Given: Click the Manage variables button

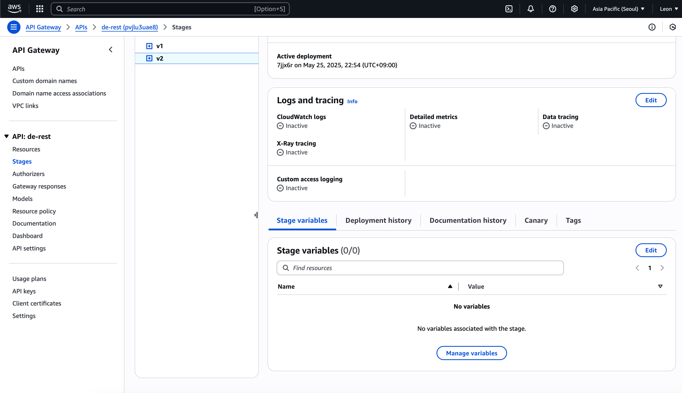Looking at the screenshot, I should click(x=471, y=353).
